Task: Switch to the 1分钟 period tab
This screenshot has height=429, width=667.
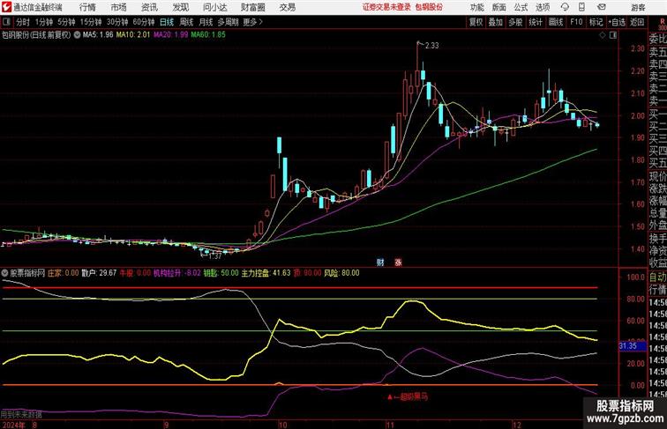Action: click(x=44, y=22)
